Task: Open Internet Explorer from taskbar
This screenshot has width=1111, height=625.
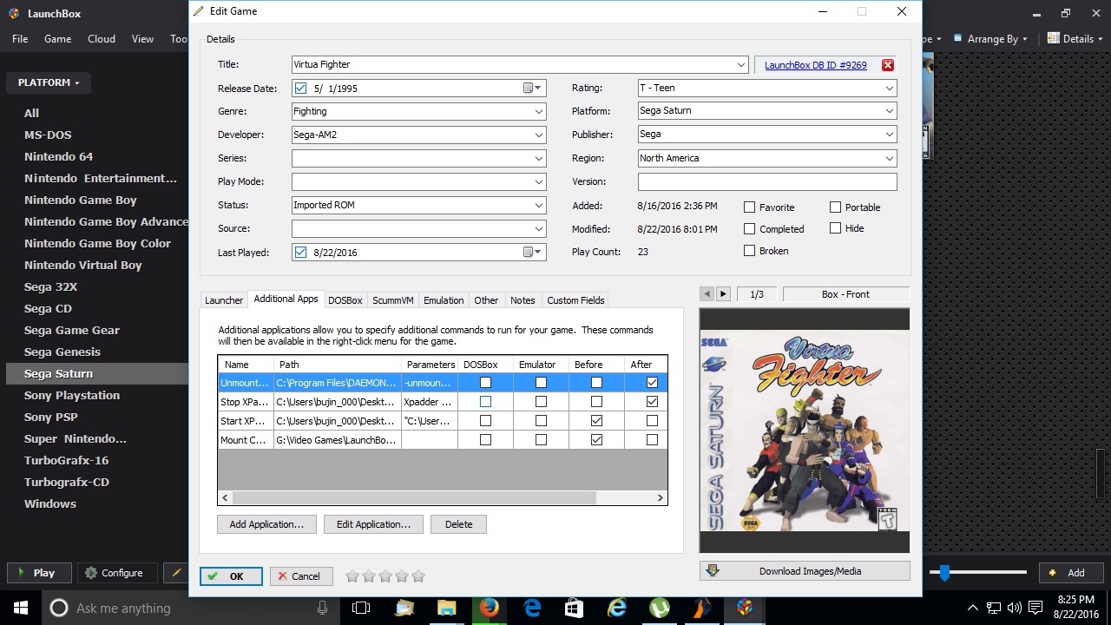Action: [617, 608]
